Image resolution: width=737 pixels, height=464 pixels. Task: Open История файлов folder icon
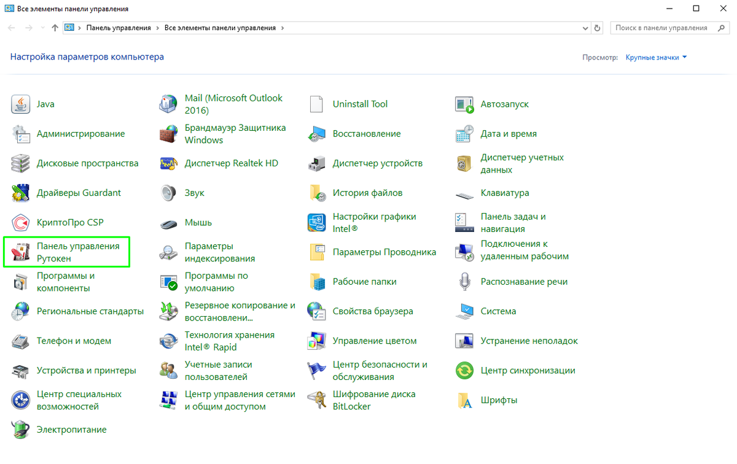316,193
